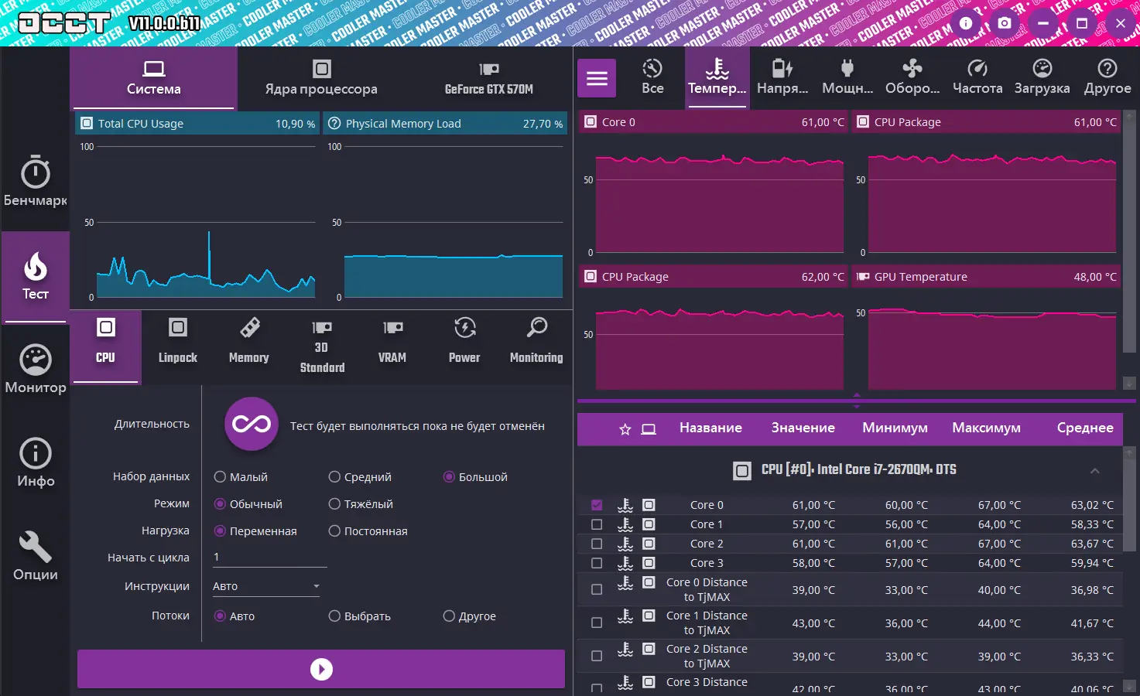Viewport: 1140px width, 696px height.
Task: Check Core 1 to display its graph
Action: (x=596, y=524)
